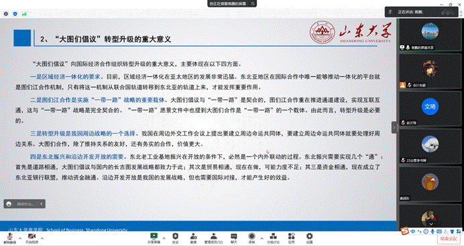Select the 文琦 participant thumbnail

[430, 109]
